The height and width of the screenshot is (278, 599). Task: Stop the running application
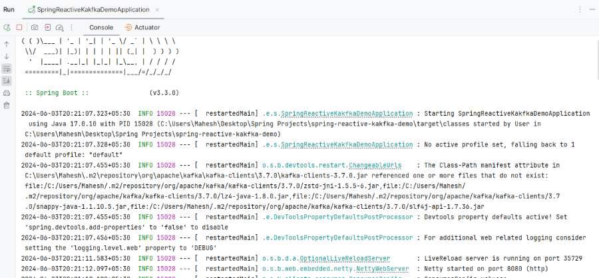pyautogui.click(x=19, y=27)
